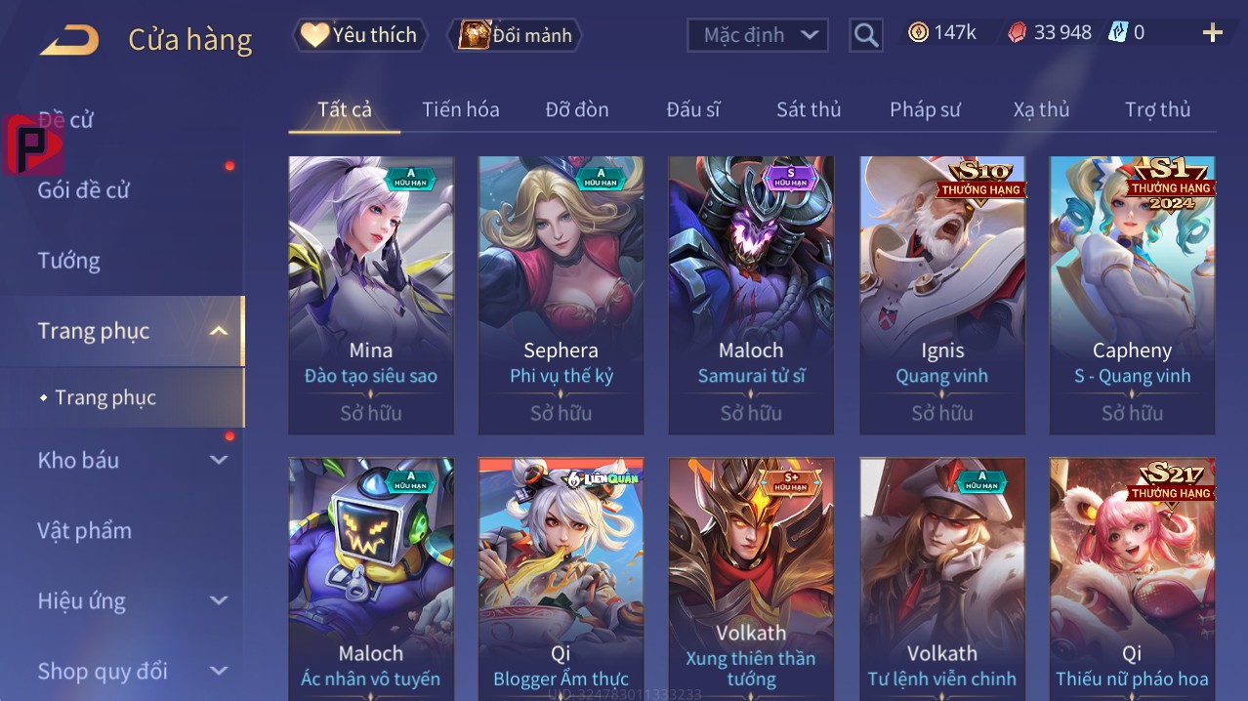Switch to the Tiến hóa tab
Viewport: 1248px width, 701px height.
point(461,109)
